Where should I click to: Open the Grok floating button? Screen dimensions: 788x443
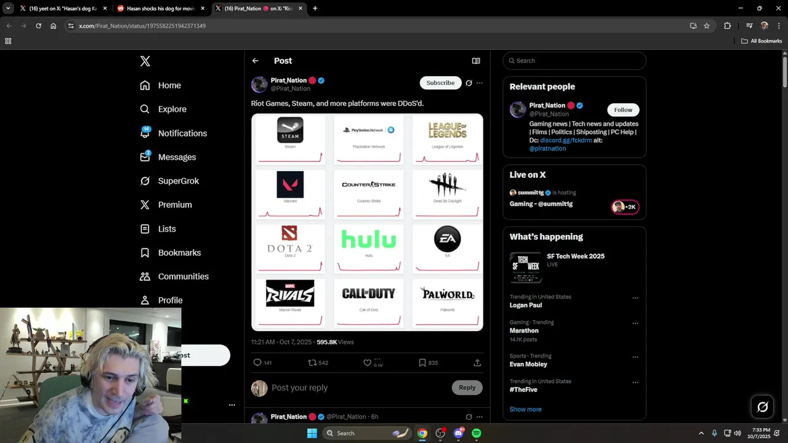[762, 407]
